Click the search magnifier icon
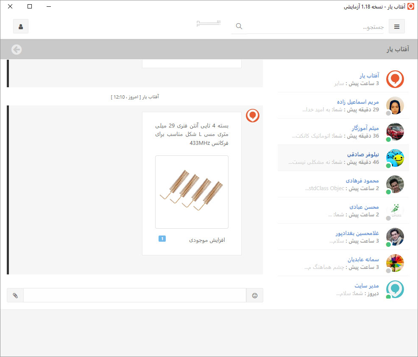The width and height of the screenshot is (418, 357). [239, 26]
